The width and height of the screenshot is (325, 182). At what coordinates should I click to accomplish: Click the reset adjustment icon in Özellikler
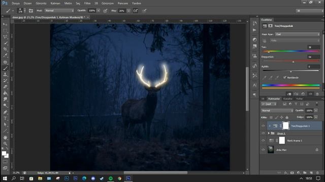(x=303, y=94)
